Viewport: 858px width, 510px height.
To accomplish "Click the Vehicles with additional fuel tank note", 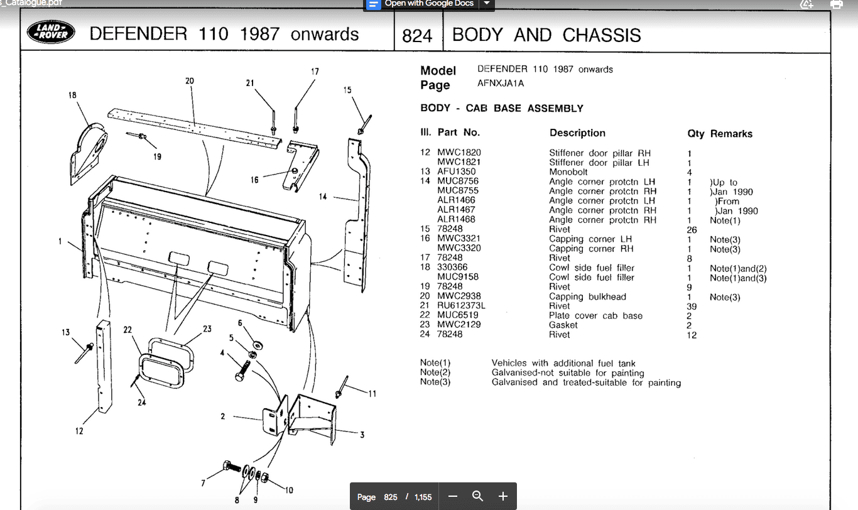I will coord(563,363).
